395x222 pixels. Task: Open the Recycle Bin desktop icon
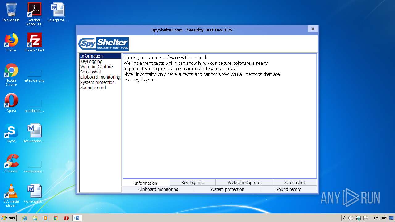[x=11, y=12]
